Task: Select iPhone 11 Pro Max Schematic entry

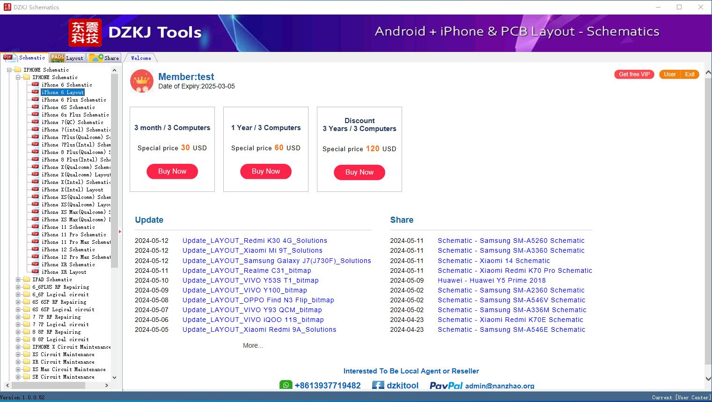Action: (76, 242)
